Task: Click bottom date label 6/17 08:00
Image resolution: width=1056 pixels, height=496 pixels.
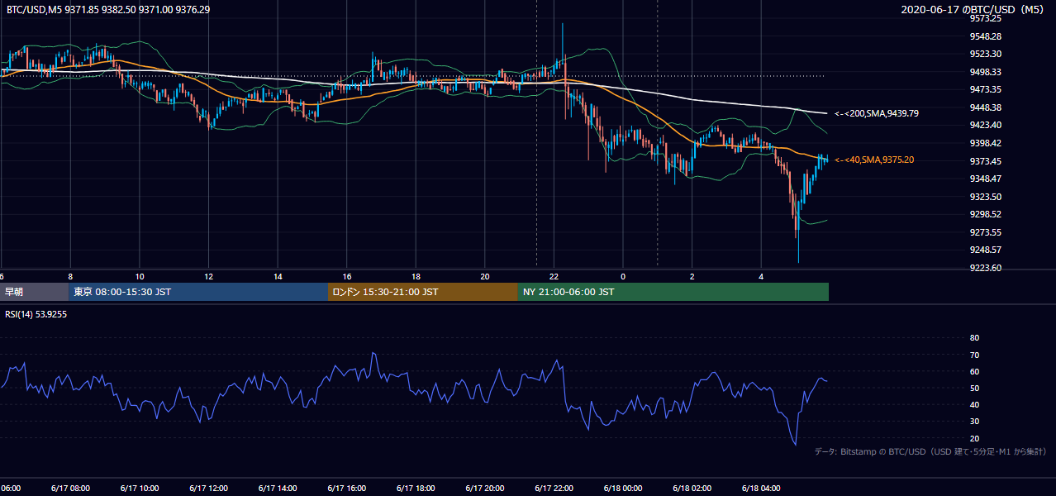Action: 70,489
